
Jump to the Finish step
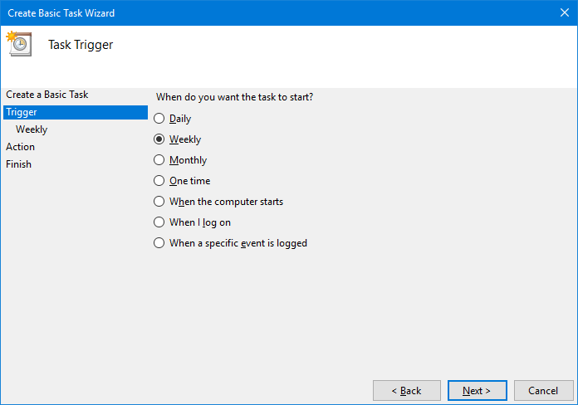18,164
